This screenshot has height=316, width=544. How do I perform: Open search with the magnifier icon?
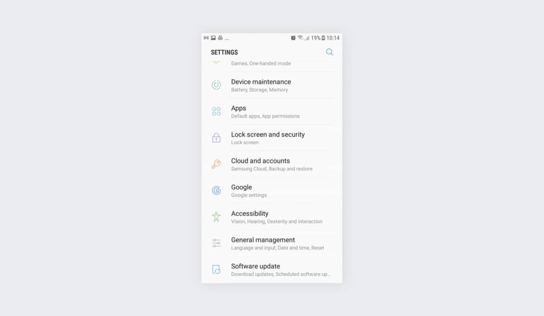point(329,52)
